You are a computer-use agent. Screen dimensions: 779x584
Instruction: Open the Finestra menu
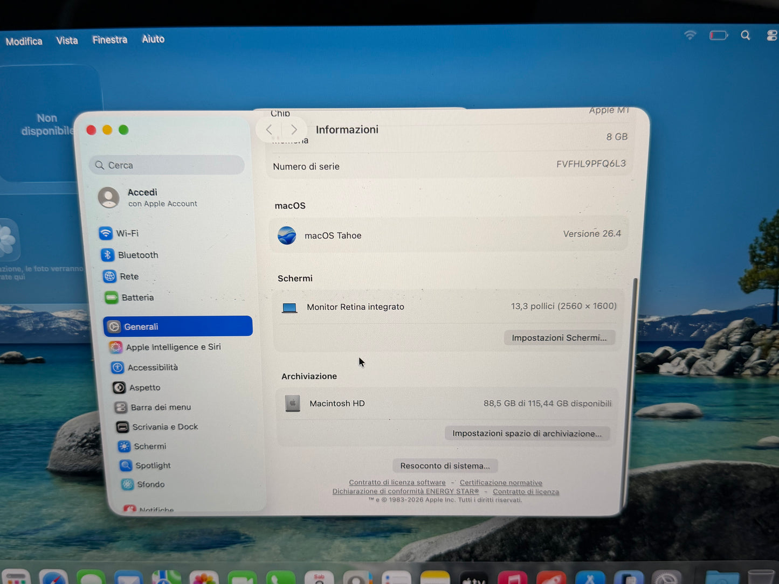click(109, 40)
